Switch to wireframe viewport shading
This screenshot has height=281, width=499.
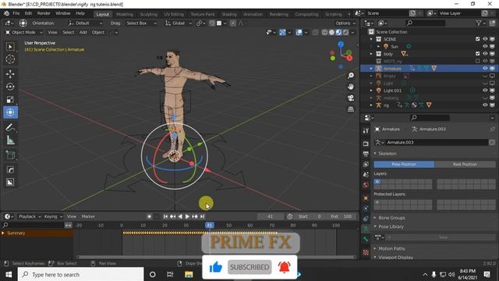click(324, 32)
